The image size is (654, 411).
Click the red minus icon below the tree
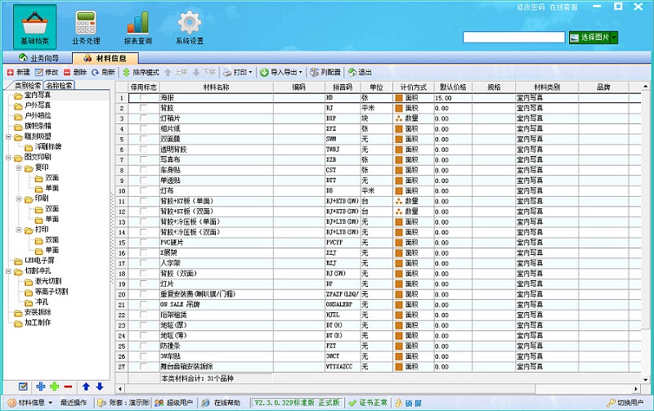pos(68,386)
